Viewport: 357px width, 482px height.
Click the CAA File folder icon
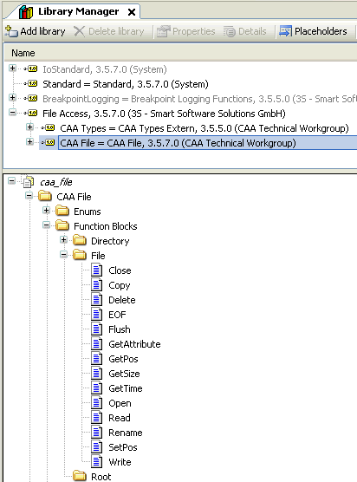(x=45, y=196)
